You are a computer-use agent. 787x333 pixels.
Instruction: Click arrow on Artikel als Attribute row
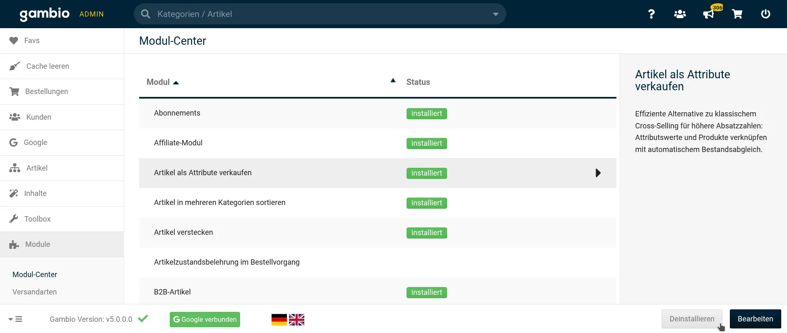point(598,173)
